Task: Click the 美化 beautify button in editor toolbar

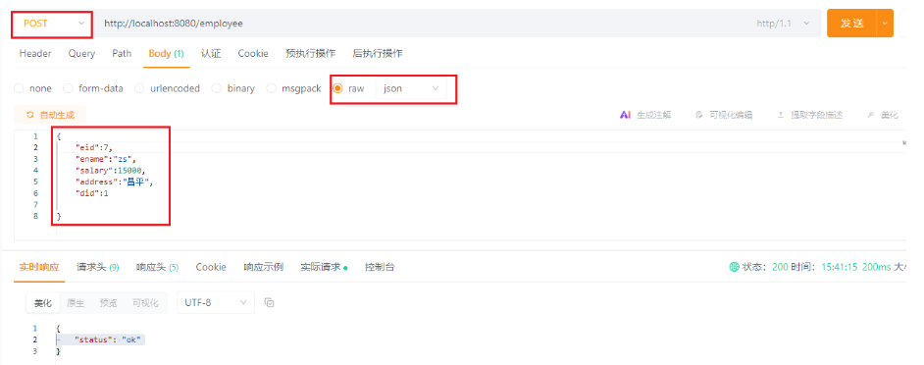Action: (883, 115)
